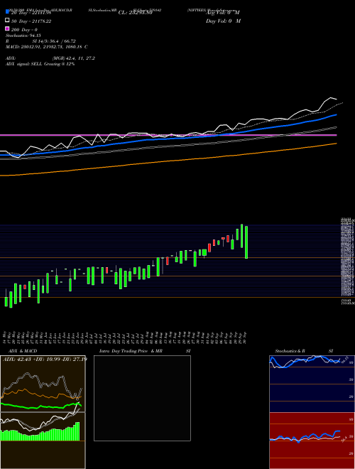This screenshot has width=355, height=469.
Task: Click the ADX: 42.43 +DY -DY readout
Action: pyautogui.click(x=45, y=359)
